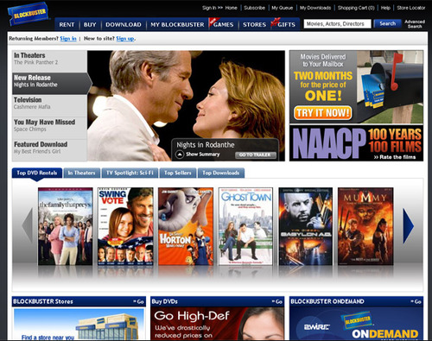Screen dimensions: 432x341
Task: Switch to TV Spotlight: Sci-Fi tab
Action: 130,173
